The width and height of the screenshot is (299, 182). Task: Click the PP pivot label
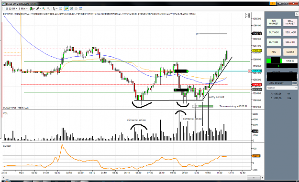pos(198,34)
